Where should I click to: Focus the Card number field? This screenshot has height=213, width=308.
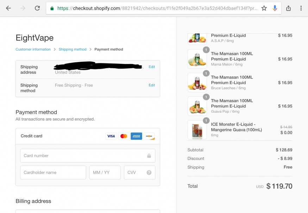[x=88, y=156]
